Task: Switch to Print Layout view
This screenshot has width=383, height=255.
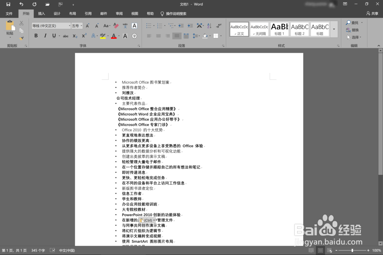Action: 320,250
